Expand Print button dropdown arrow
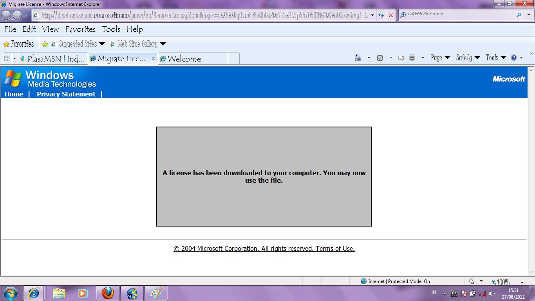Image resolution: width=535 pixels, height=301 pixels. click(x=423, y=58)
